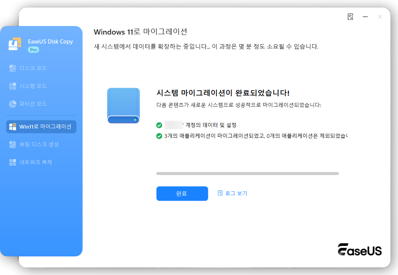Click the Pro badge under the app name
Screen dimensions: 398x275
click(x=33, y=49)
